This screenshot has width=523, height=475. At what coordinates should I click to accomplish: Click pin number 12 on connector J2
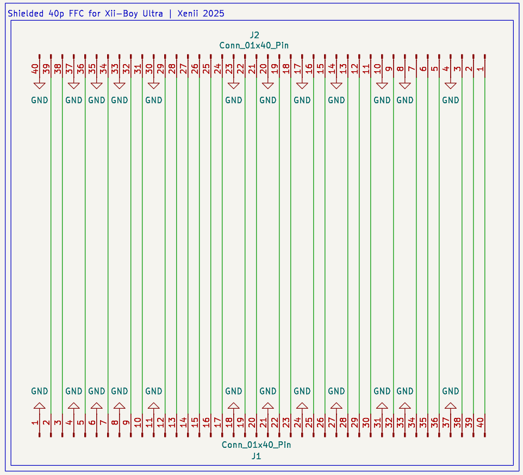354,69
